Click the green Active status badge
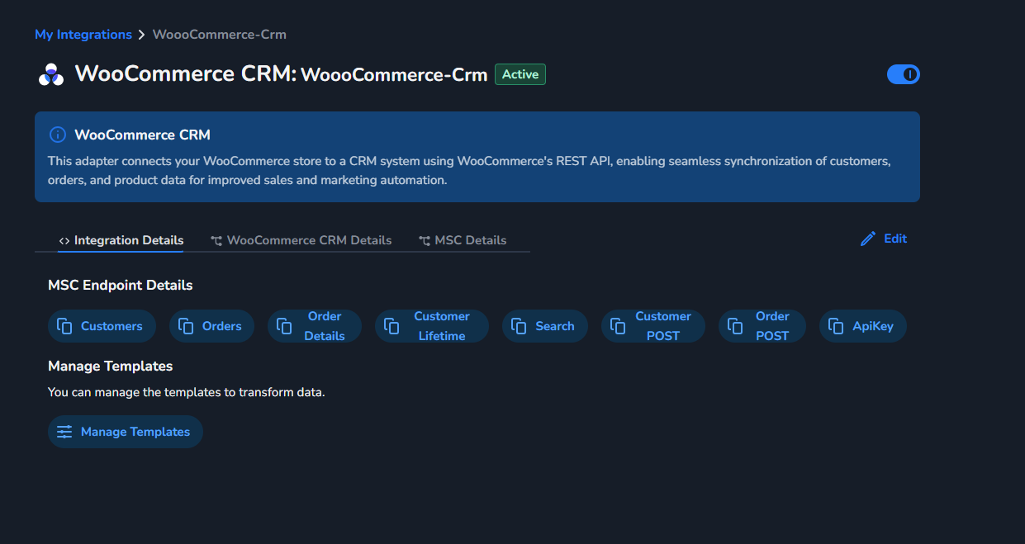Viewport: 1025px width, 544px height. point(520,74)
